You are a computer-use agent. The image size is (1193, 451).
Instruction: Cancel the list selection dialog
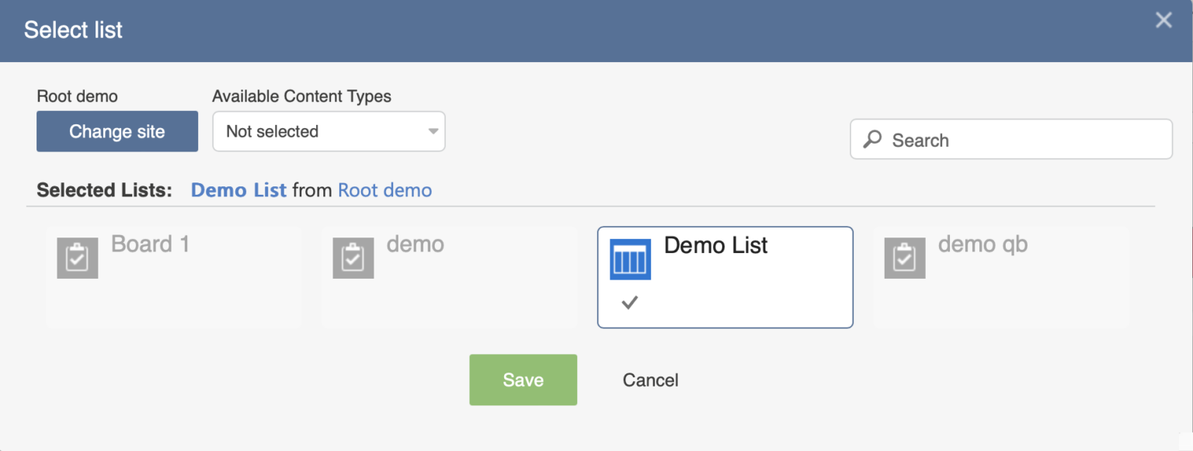[651, 380]
